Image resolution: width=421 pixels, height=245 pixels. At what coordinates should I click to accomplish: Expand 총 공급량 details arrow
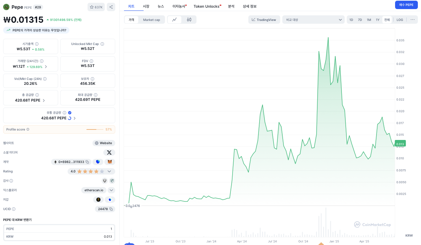click(x=44, y=101)
